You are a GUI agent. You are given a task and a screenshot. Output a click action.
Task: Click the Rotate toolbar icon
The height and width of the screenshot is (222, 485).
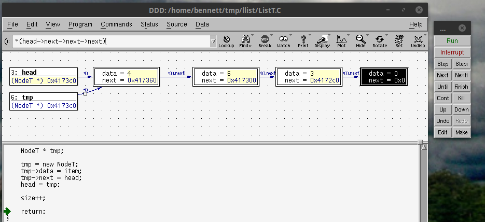[x=380, y=41]
